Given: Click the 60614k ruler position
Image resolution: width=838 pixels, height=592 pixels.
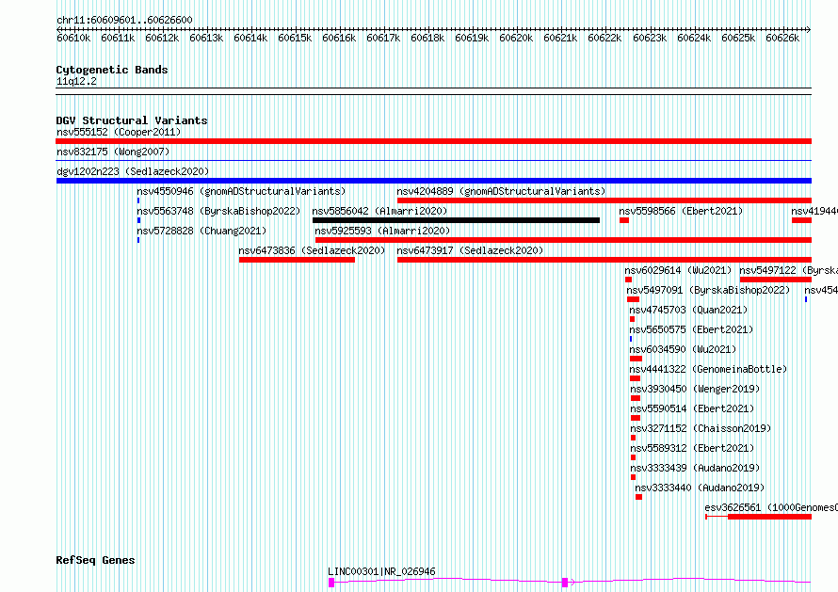Looking at the screenshot, I should [x=250, y=38].
